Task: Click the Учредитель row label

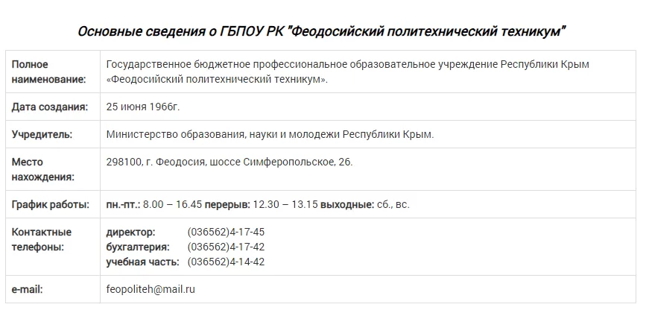Action: click(42, 135)
